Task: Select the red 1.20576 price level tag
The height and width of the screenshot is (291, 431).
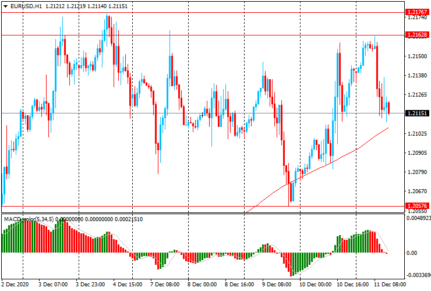Action: point(417,206)
